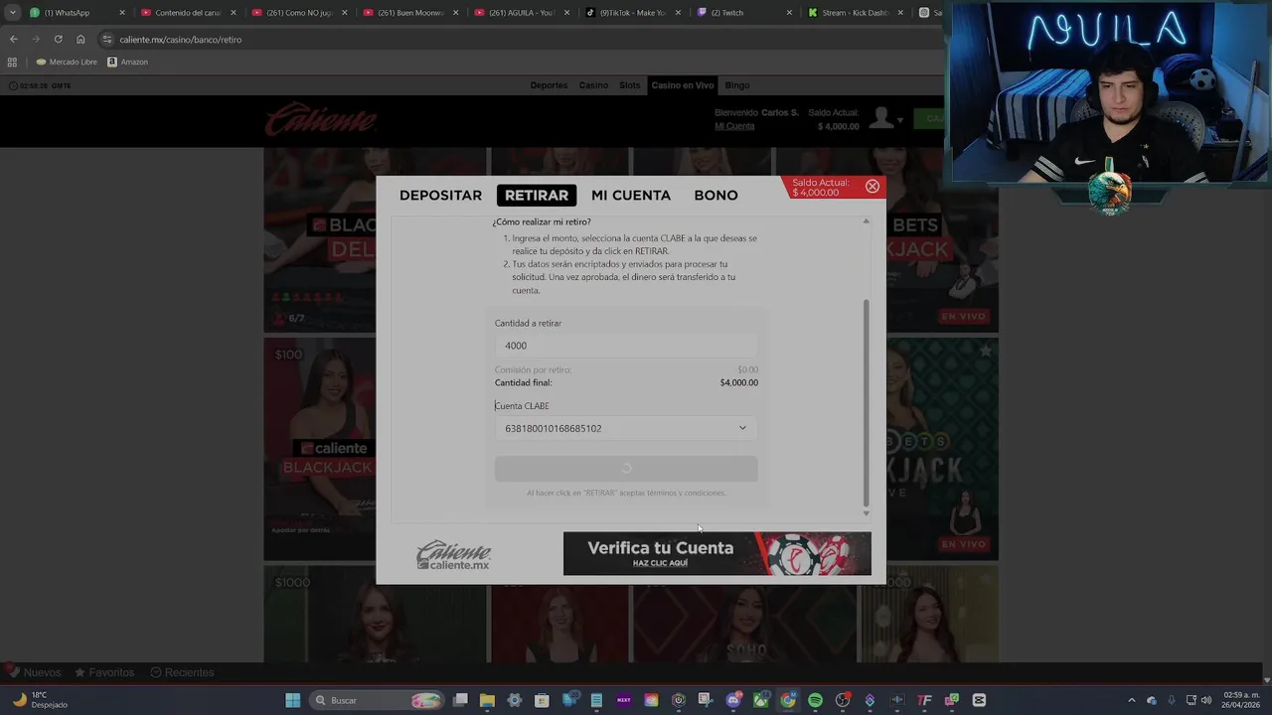This screenshot has width=1272, height=715.
Task: Close the WhatsApp browser tab
Action: [122, 13]
